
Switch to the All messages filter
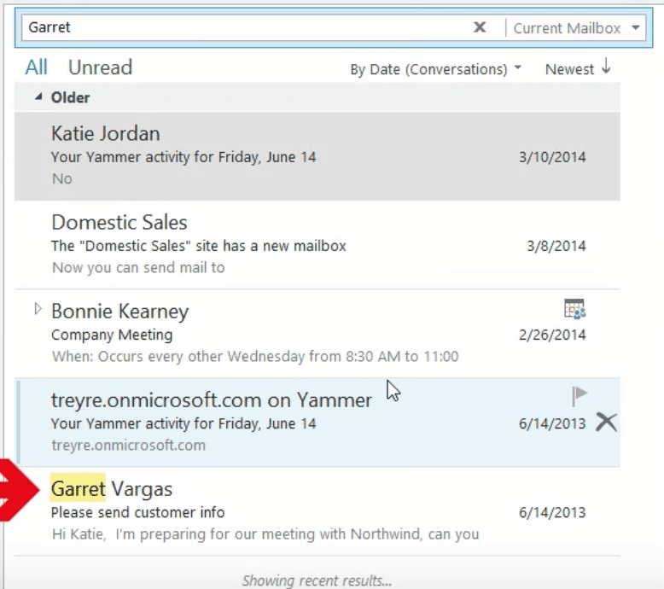[x=36, y=67]
